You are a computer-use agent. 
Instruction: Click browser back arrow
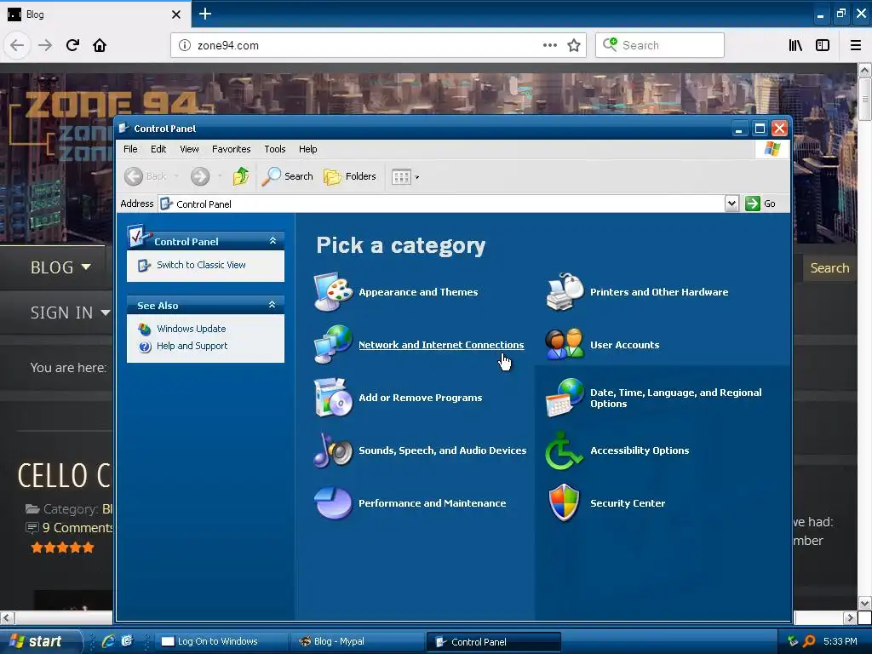coord(17,45)
